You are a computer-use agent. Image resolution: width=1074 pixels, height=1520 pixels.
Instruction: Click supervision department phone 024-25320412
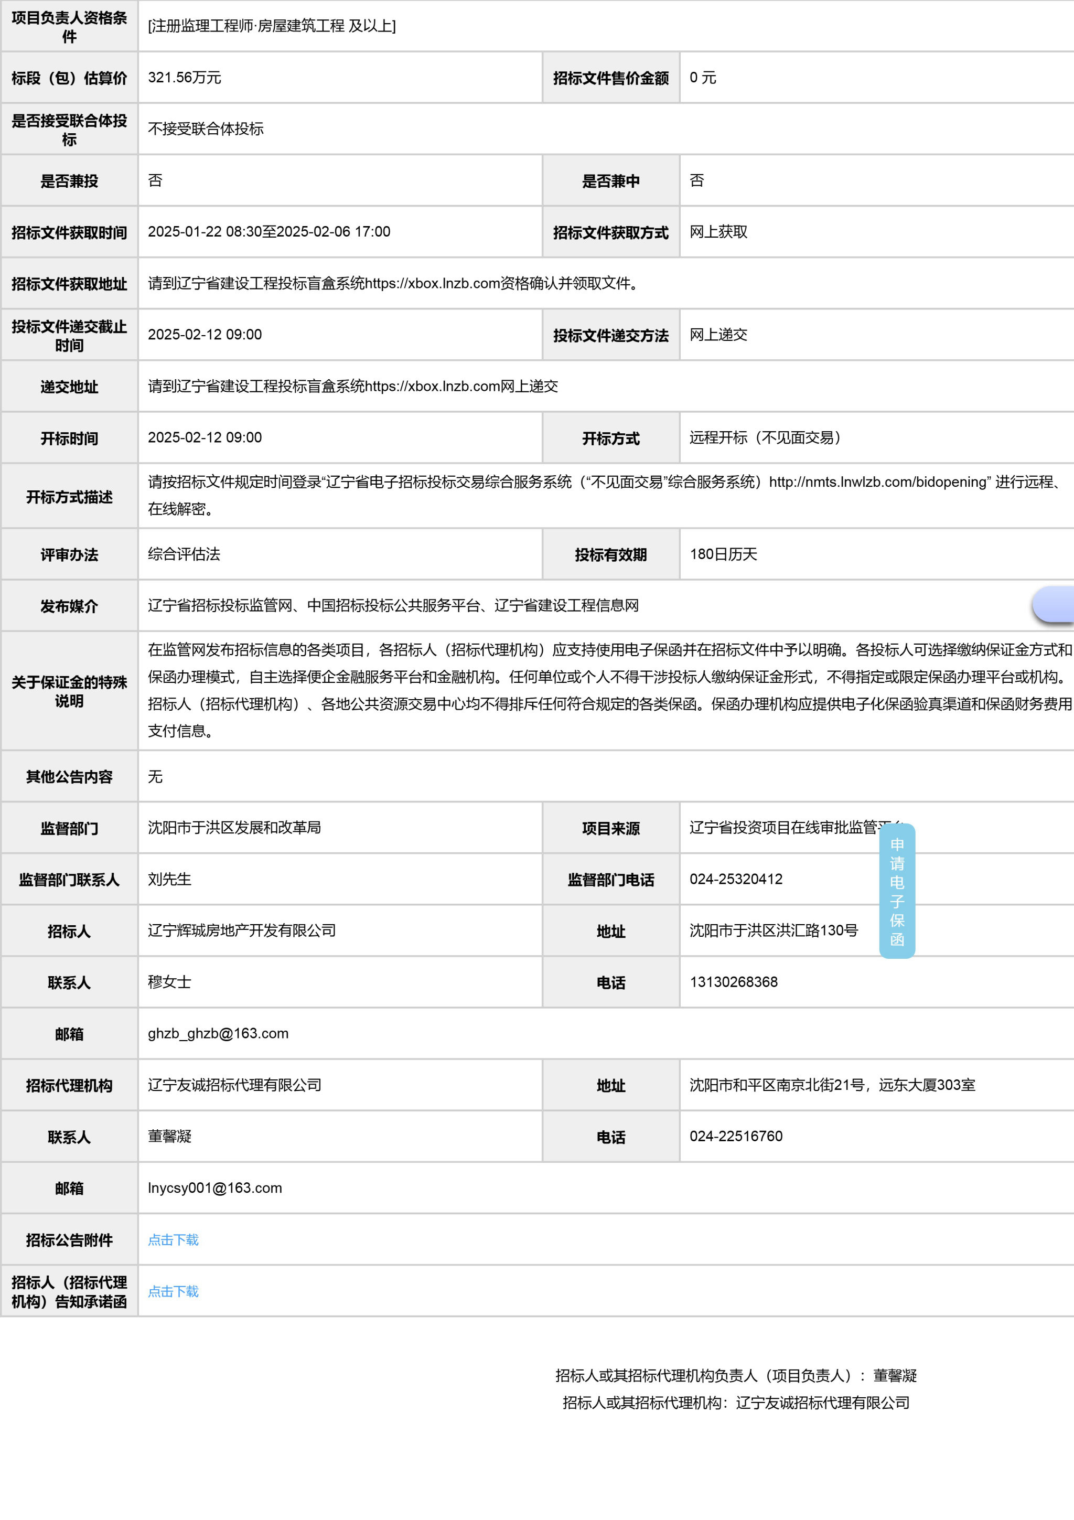click(735, 879)
